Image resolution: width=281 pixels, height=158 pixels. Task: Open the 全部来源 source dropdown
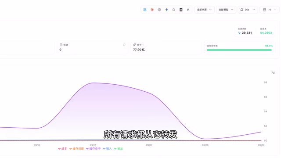coord(204,10)
